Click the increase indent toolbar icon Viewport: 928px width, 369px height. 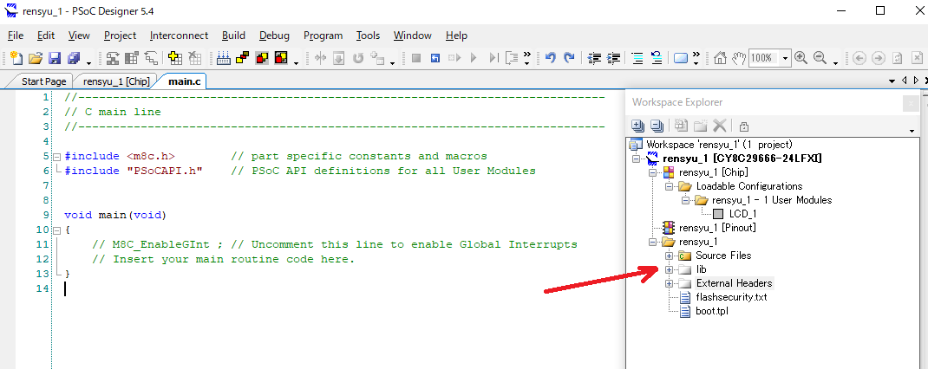[614, 58]
